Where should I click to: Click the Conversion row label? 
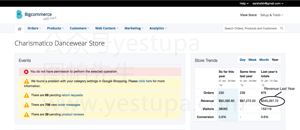point(205,117)
